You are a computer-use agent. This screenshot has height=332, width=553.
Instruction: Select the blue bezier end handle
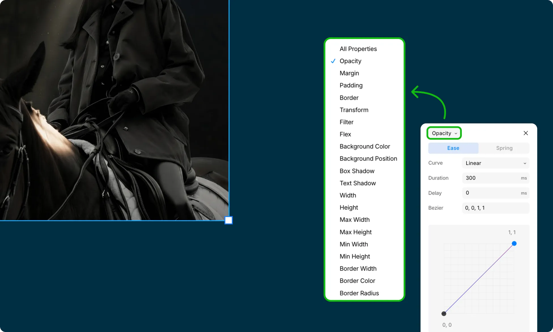coord(514,243)
